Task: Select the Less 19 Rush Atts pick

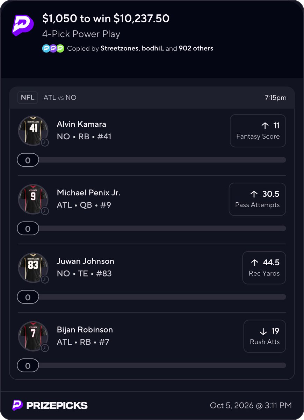Action: pos(265,336)
